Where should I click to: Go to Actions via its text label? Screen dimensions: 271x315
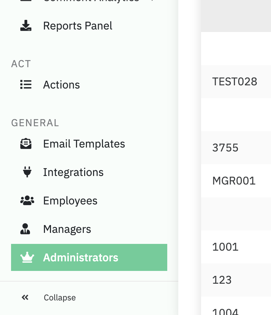pos(61,85)
